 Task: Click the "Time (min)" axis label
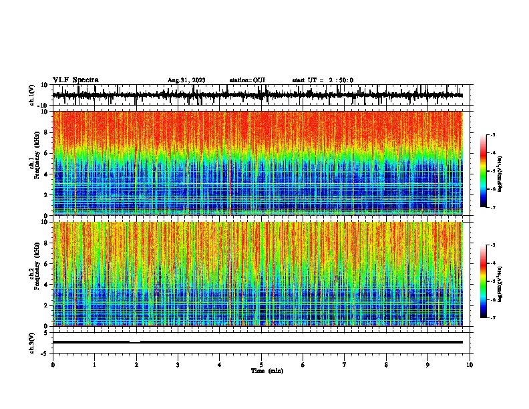pyautogui.click(x=267, y=371)
